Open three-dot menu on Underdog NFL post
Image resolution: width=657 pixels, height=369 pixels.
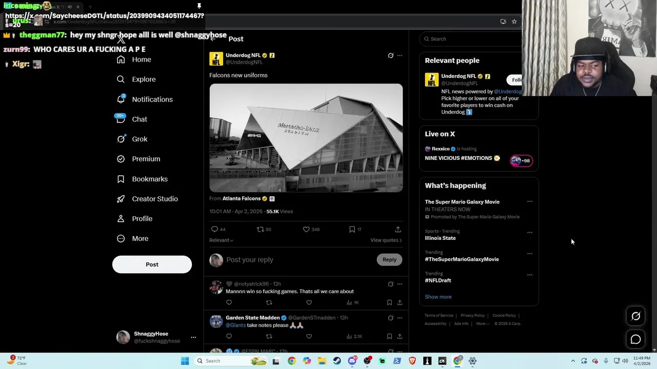point(400,55)
